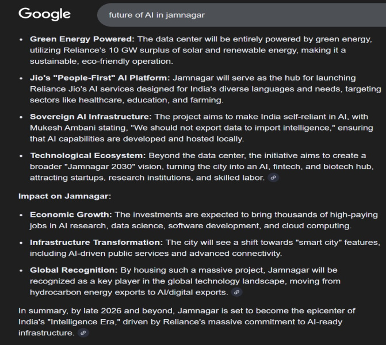Screen dimensions: 386x345
Task: Open source link icon after Technological Ecosystem paragraph
Action: pos(273,178)
